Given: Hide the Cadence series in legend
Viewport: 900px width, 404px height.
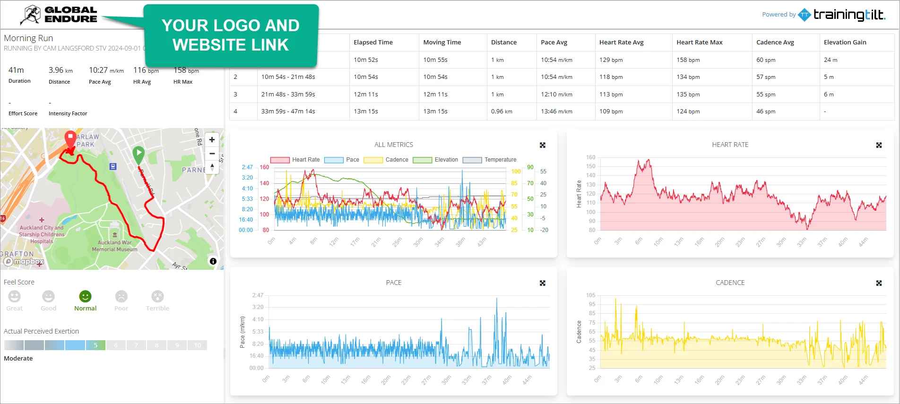Looking at the screenshot, I should [386, 160].
